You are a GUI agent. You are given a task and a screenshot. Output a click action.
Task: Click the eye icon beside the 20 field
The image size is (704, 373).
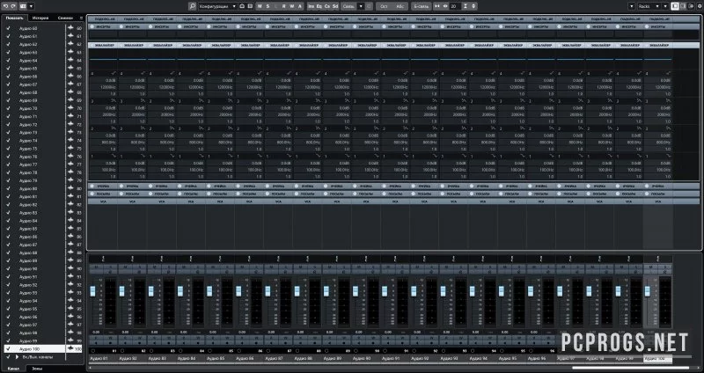coord(445,6)
